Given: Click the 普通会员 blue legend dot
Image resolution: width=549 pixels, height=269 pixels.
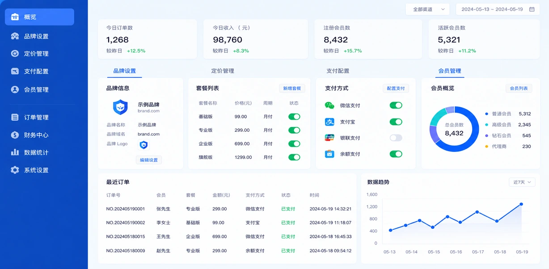Looking at the screenshot, I should (486, 114).
